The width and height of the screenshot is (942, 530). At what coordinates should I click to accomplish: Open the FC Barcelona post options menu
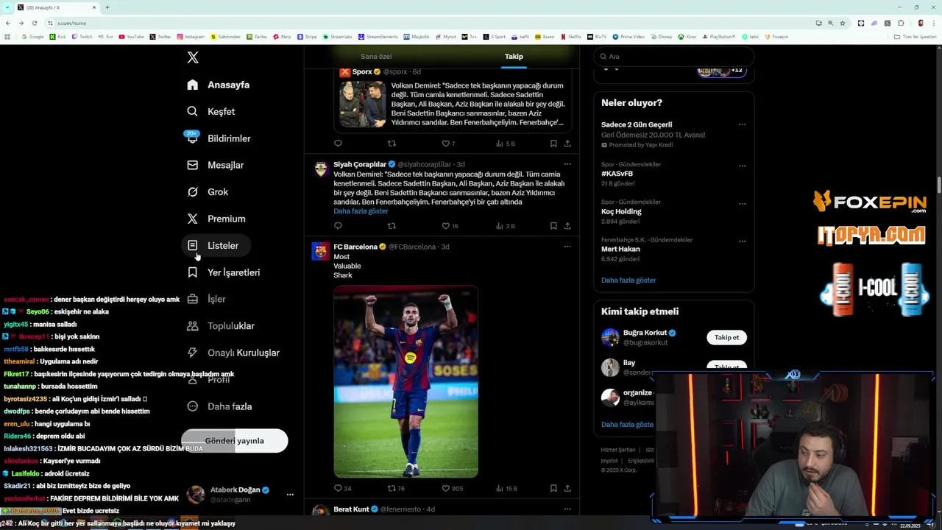(567, 247)
